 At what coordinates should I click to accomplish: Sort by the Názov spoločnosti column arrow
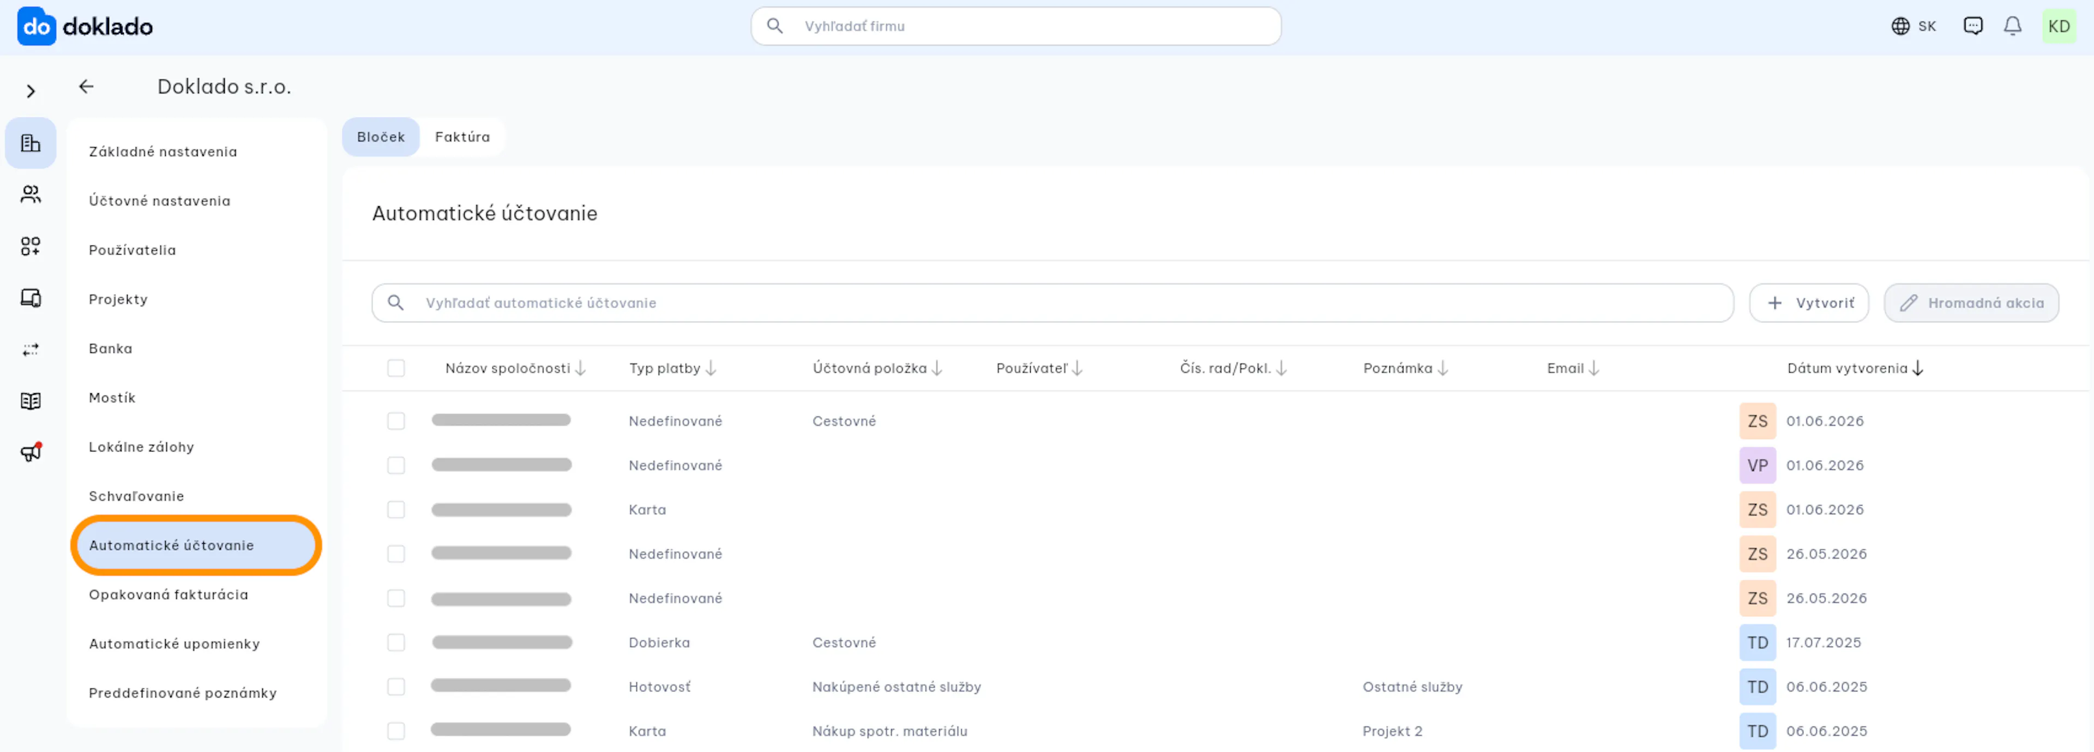click(580, 368)
